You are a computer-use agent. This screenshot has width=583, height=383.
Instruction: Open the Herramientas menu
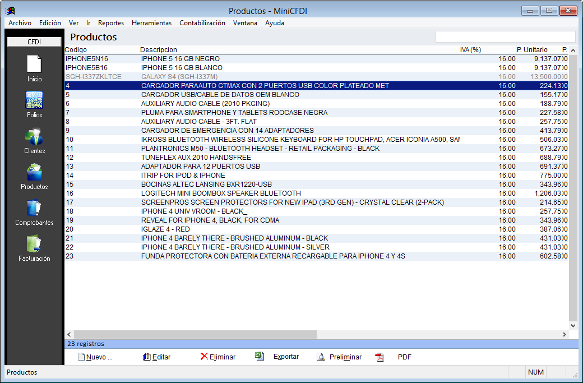pyautogui.click(x=152, y=22)
